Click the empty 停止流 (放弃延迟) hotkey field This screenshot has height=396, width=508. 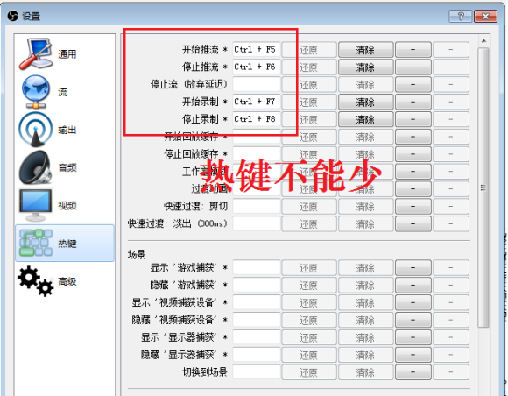257,85
